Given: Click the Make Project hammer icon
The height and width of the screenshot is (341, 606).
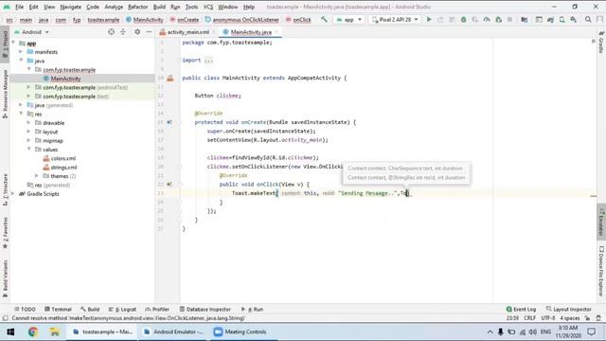Looking at the screenshot, I should [x=324, y=19].
